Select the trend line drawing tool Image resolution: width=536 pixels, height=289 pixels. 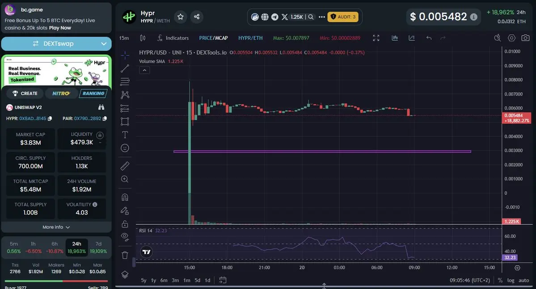click(125, 68)
